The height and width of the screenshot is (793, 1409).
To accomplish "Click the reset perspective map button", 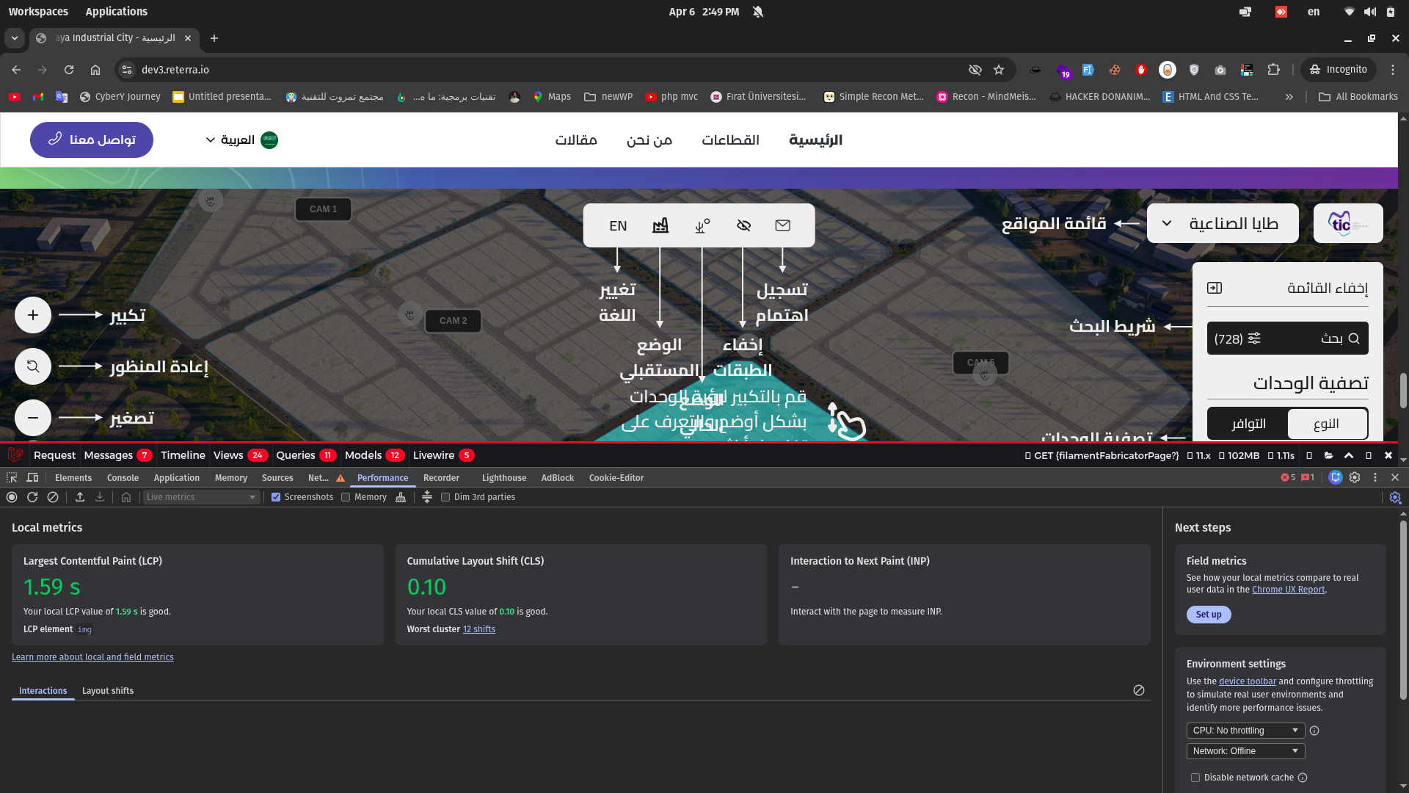I will pos(33,366).
